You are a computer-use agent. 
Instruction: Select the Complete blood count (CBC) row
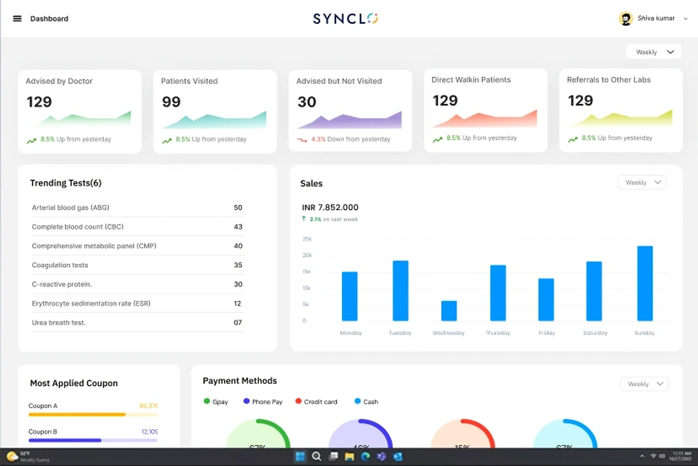[137, 227]
